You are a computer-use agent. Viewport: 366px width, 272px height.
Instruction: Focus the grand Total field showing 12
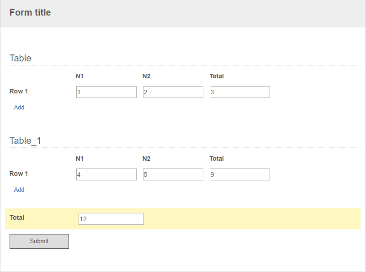(111, 219)
